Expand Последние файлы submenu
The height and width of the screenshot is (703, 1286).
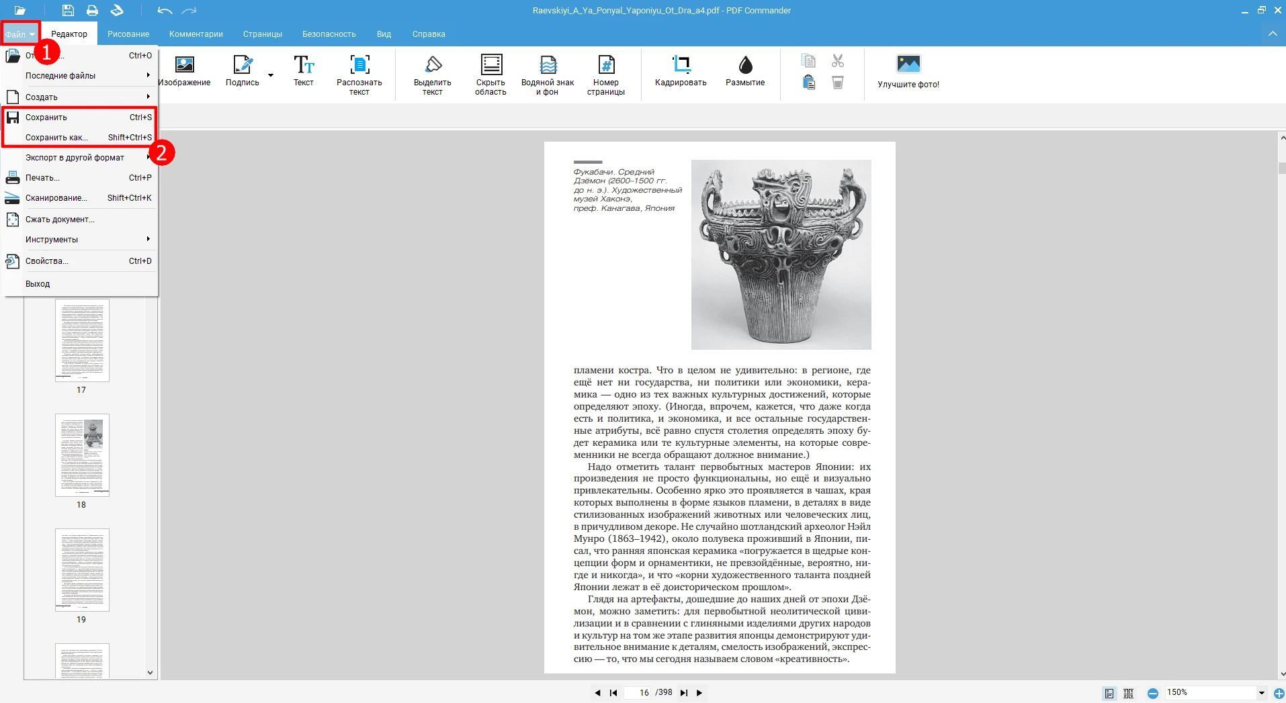pos(80,76)
